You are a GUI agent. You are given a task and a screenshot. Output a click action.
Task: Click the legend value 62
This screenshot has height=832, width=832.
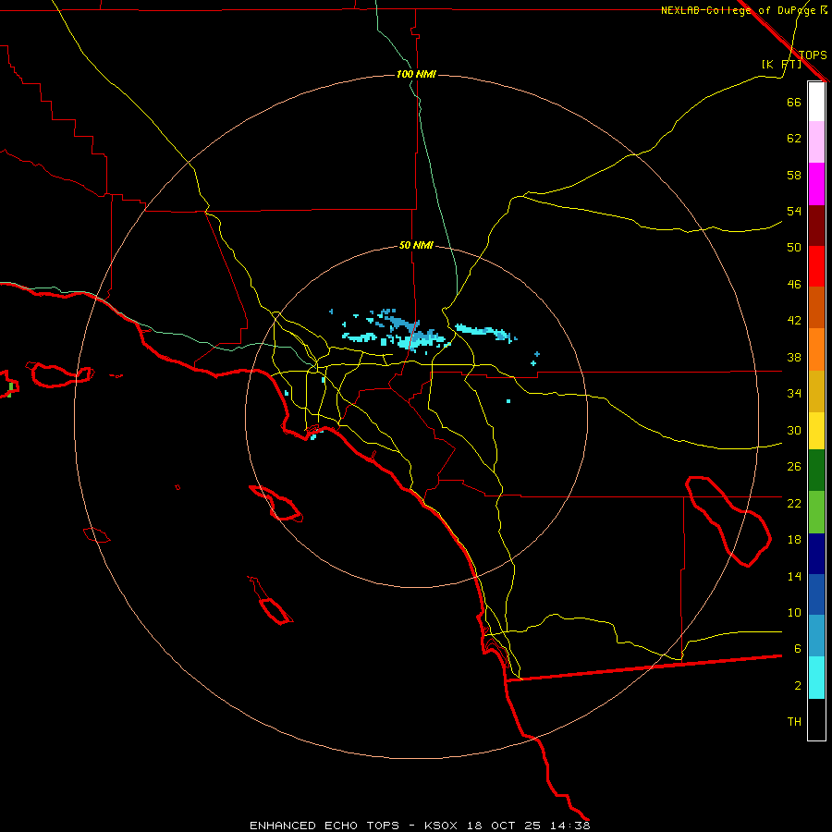tap(794, 139)
